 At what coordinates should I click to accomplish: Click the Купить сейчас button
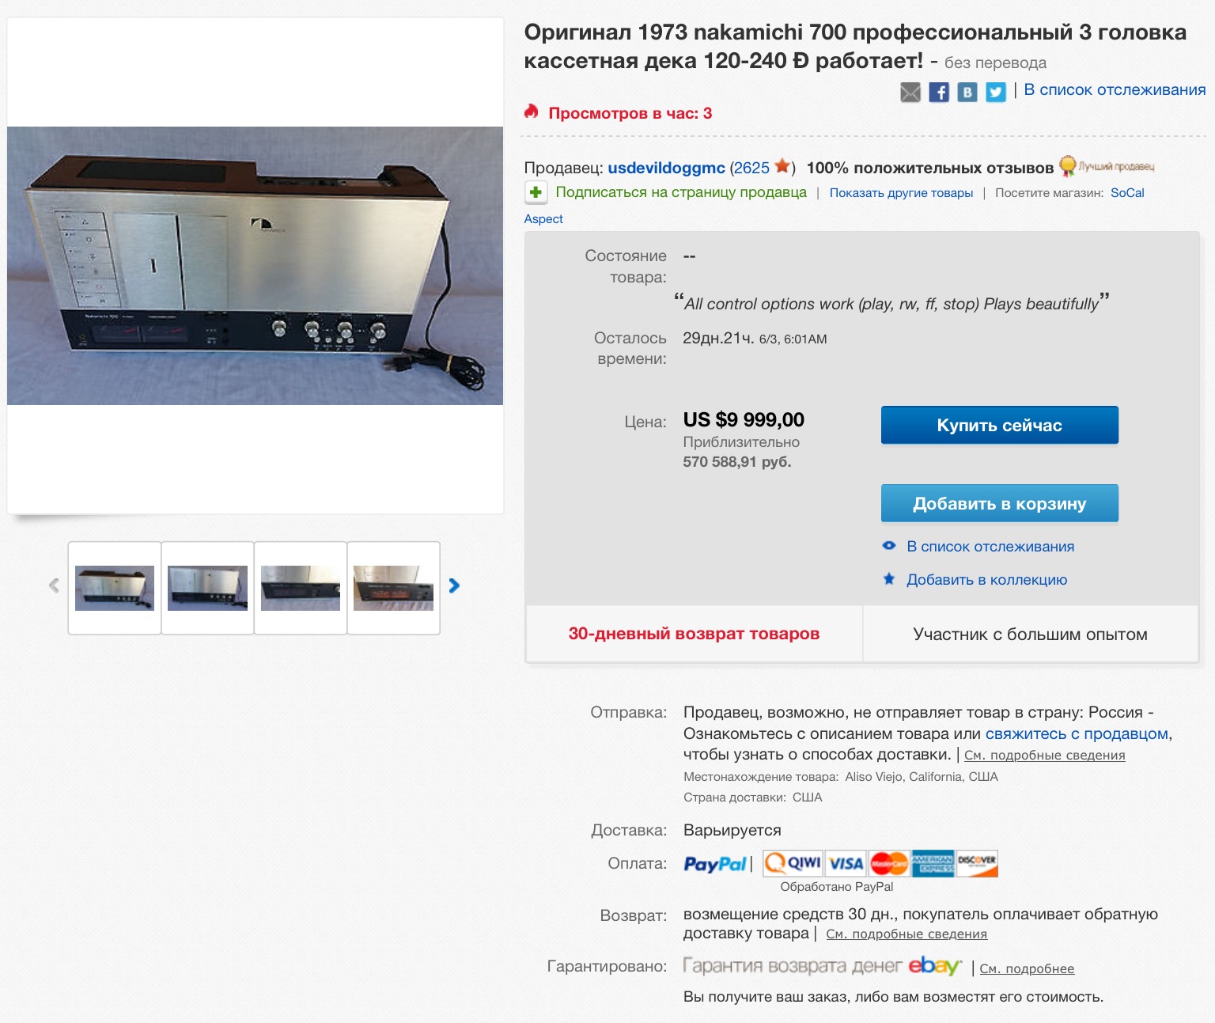pyautogui.click(x=1000, y=425)
